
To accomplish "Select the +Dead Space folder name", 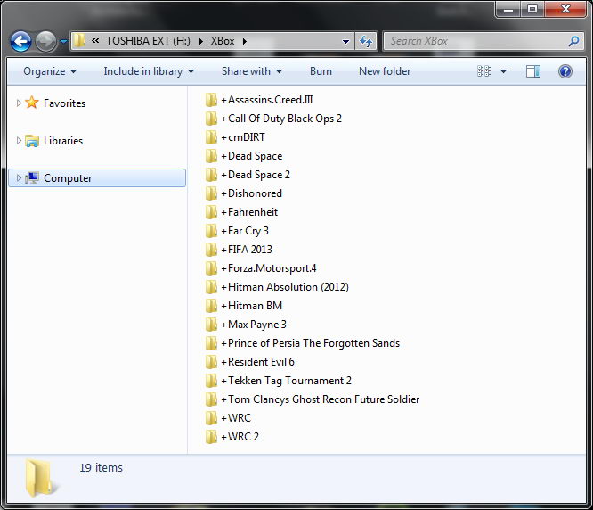I will (251, 156).
